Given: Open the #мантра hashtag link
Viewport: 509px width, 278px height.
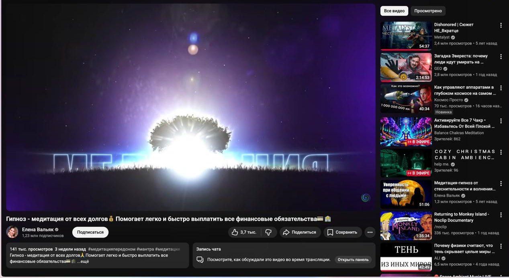Looking at the screenshot, I should 145,249.
